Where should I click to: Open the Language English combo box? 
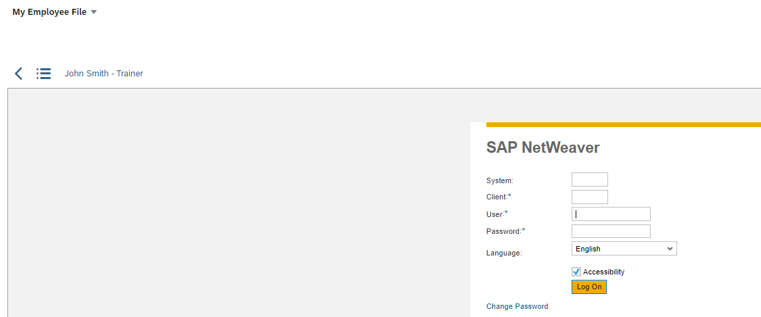[624, 249]
